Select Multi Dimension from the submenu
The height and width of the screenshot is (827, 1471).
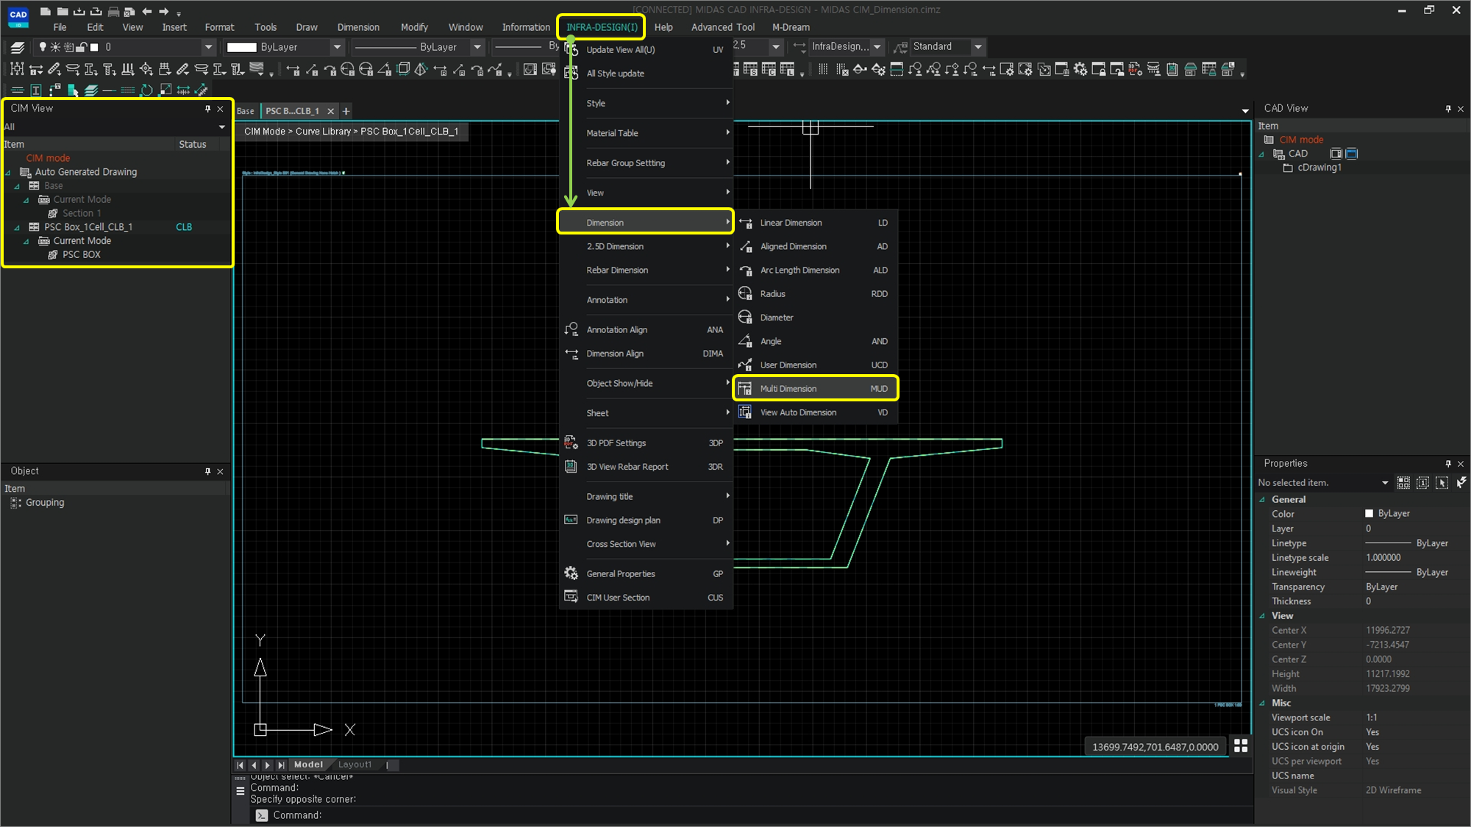click(x=816, y=388)
